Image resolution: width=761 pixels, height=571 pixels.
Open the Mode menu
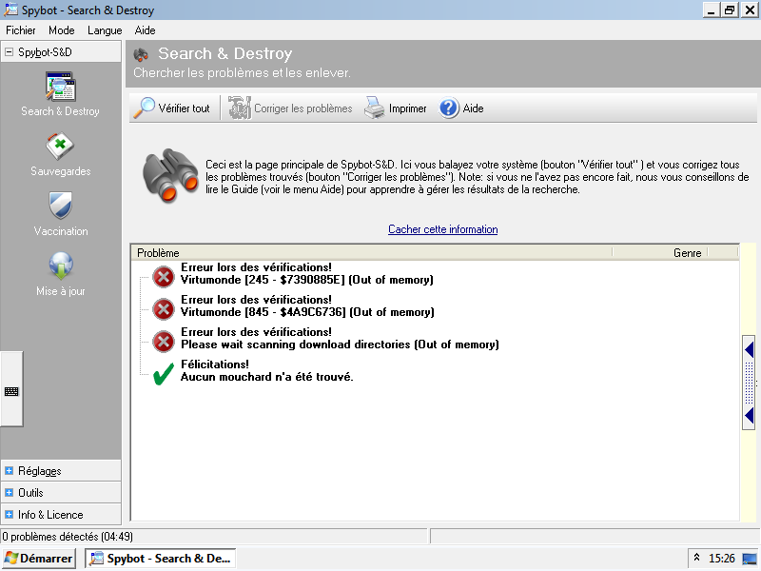pos(62,30)
